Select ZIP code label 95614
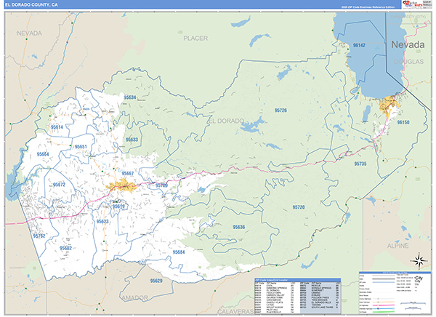 pos(57,127)
